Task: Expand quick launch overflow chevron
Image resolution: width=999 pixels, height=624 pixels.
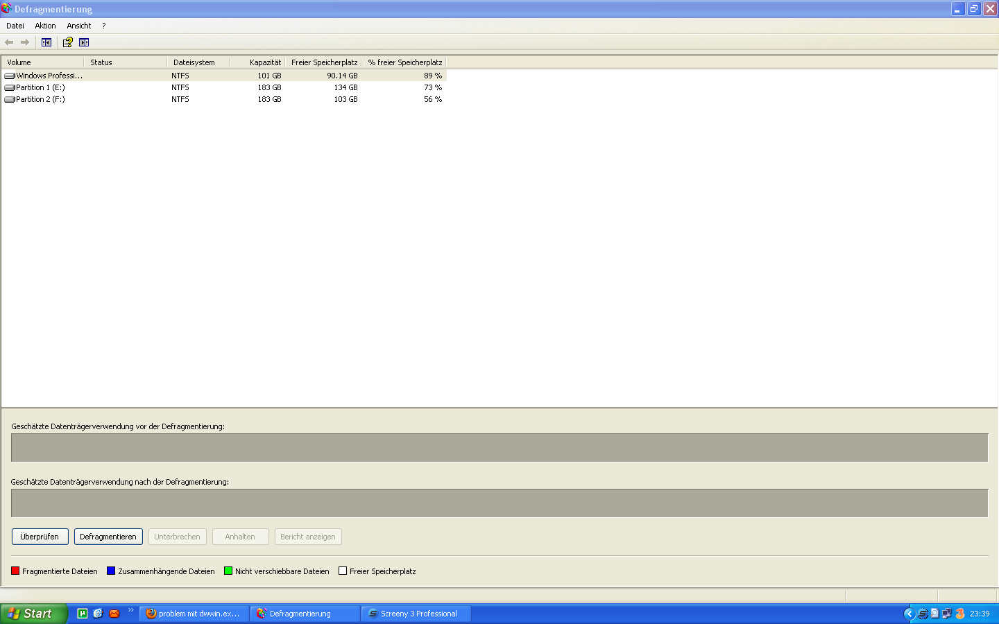Action: pos(131,610)
